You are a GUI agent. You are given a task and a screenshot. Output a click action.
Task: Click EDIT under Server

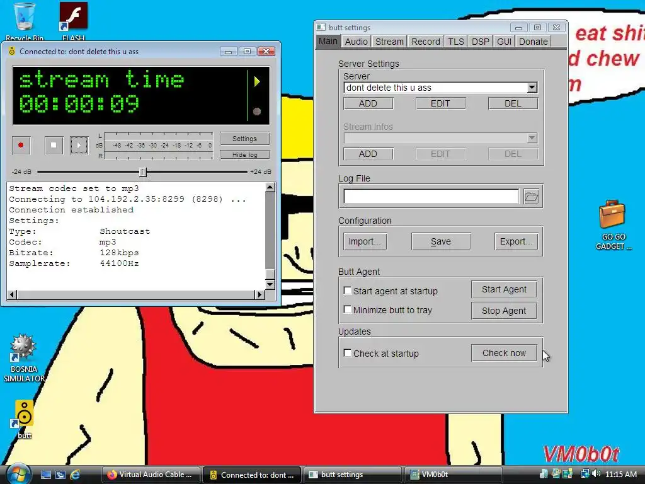pyautogui.click(x=440, y=104)
